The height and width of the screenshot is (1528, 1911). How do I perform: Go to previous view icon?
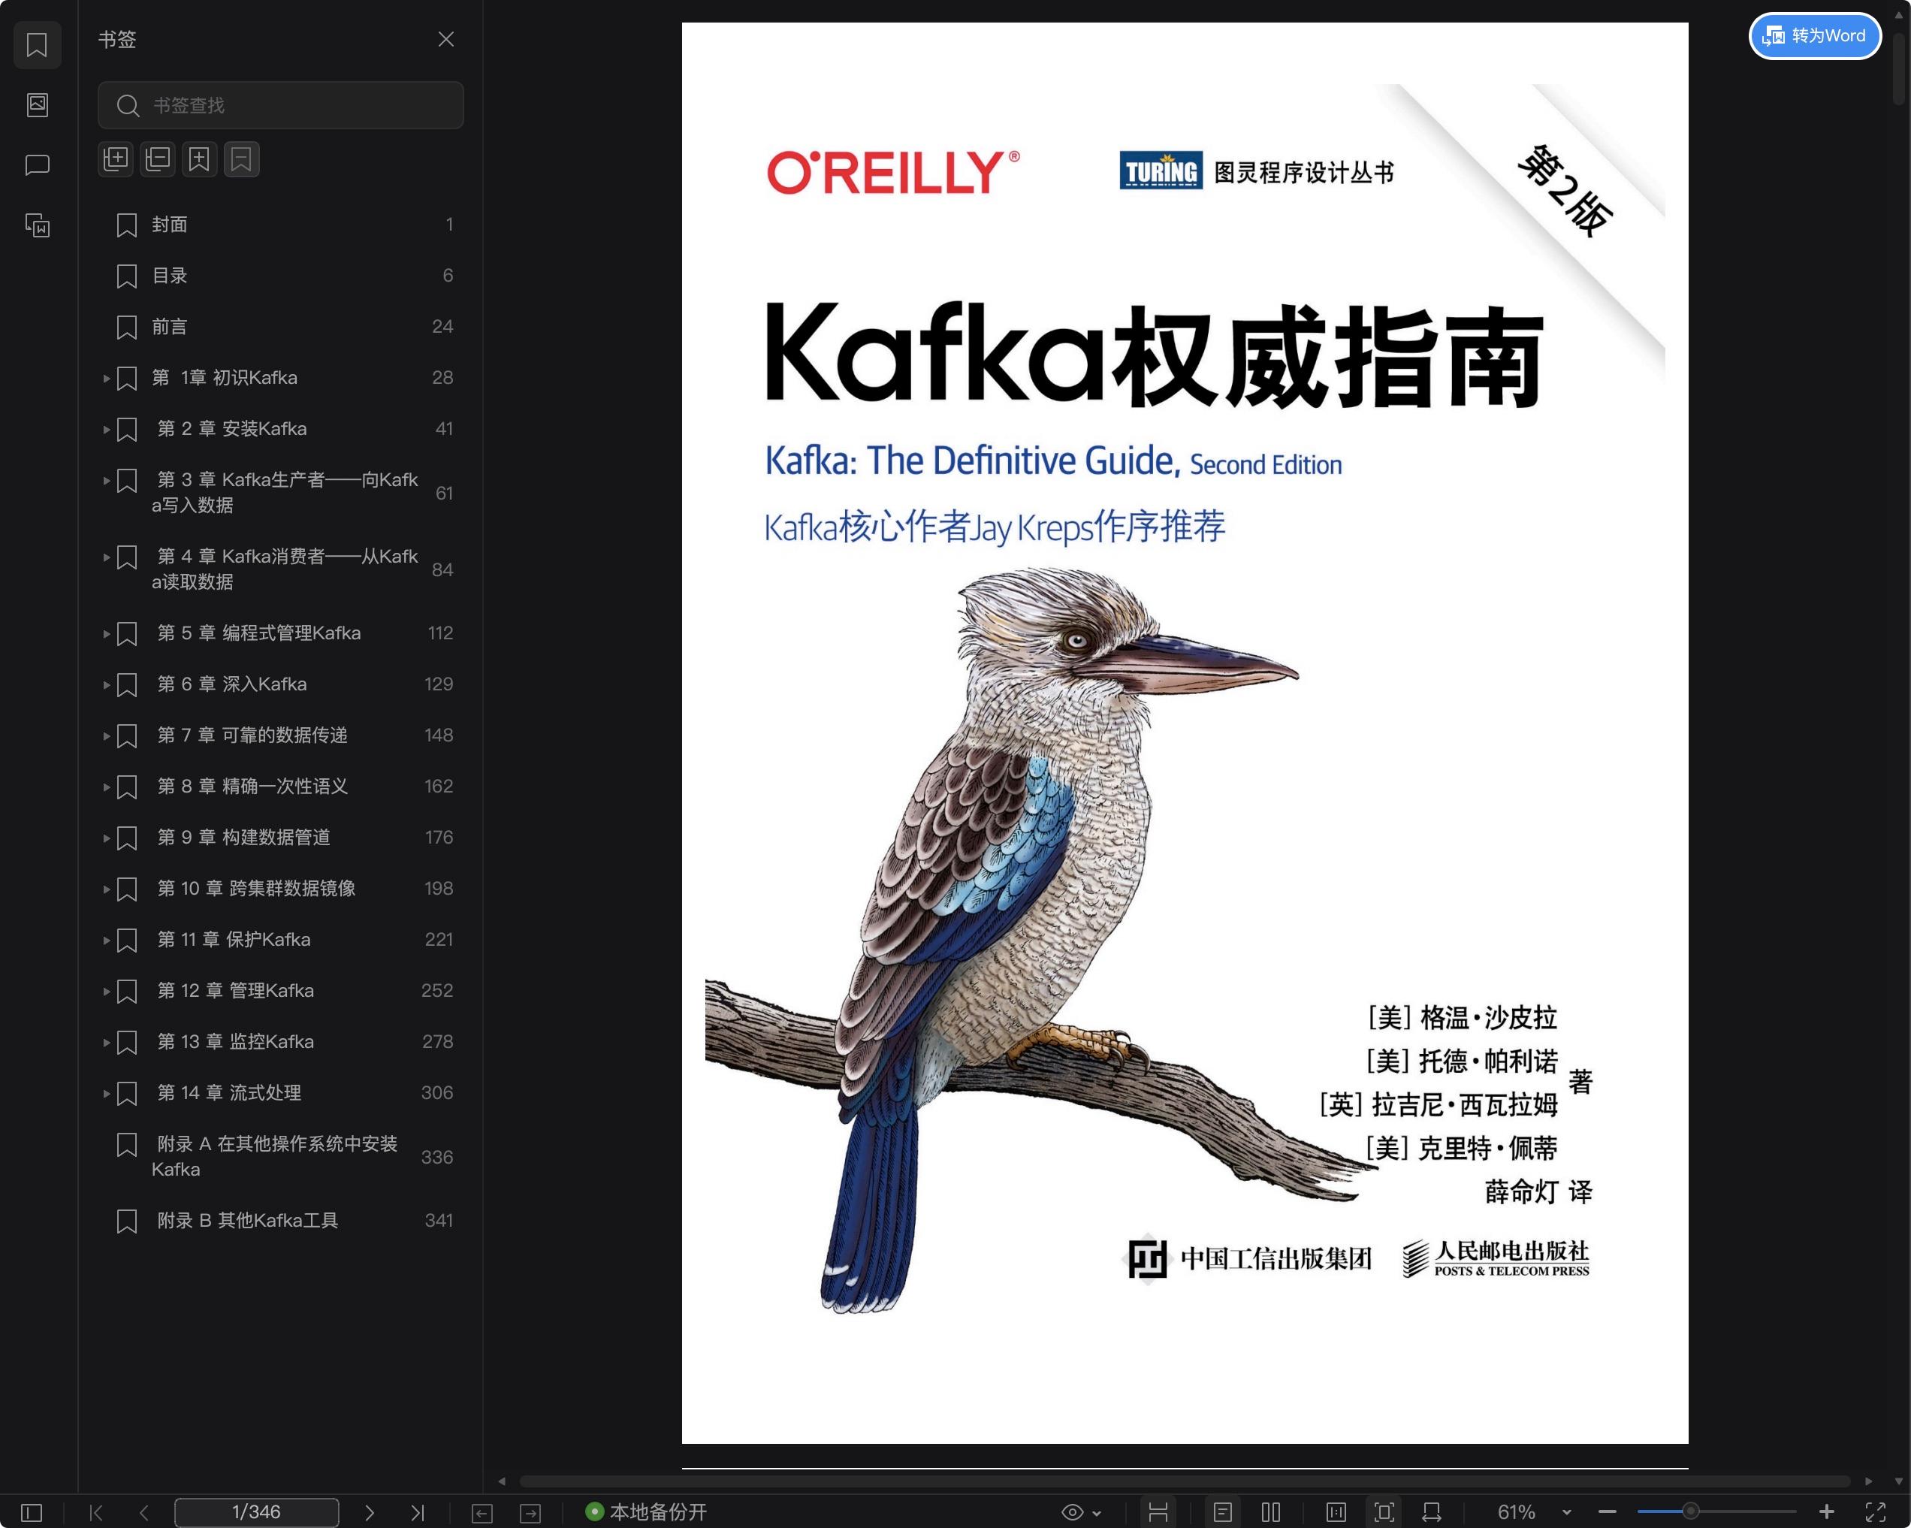point(482,1513)
